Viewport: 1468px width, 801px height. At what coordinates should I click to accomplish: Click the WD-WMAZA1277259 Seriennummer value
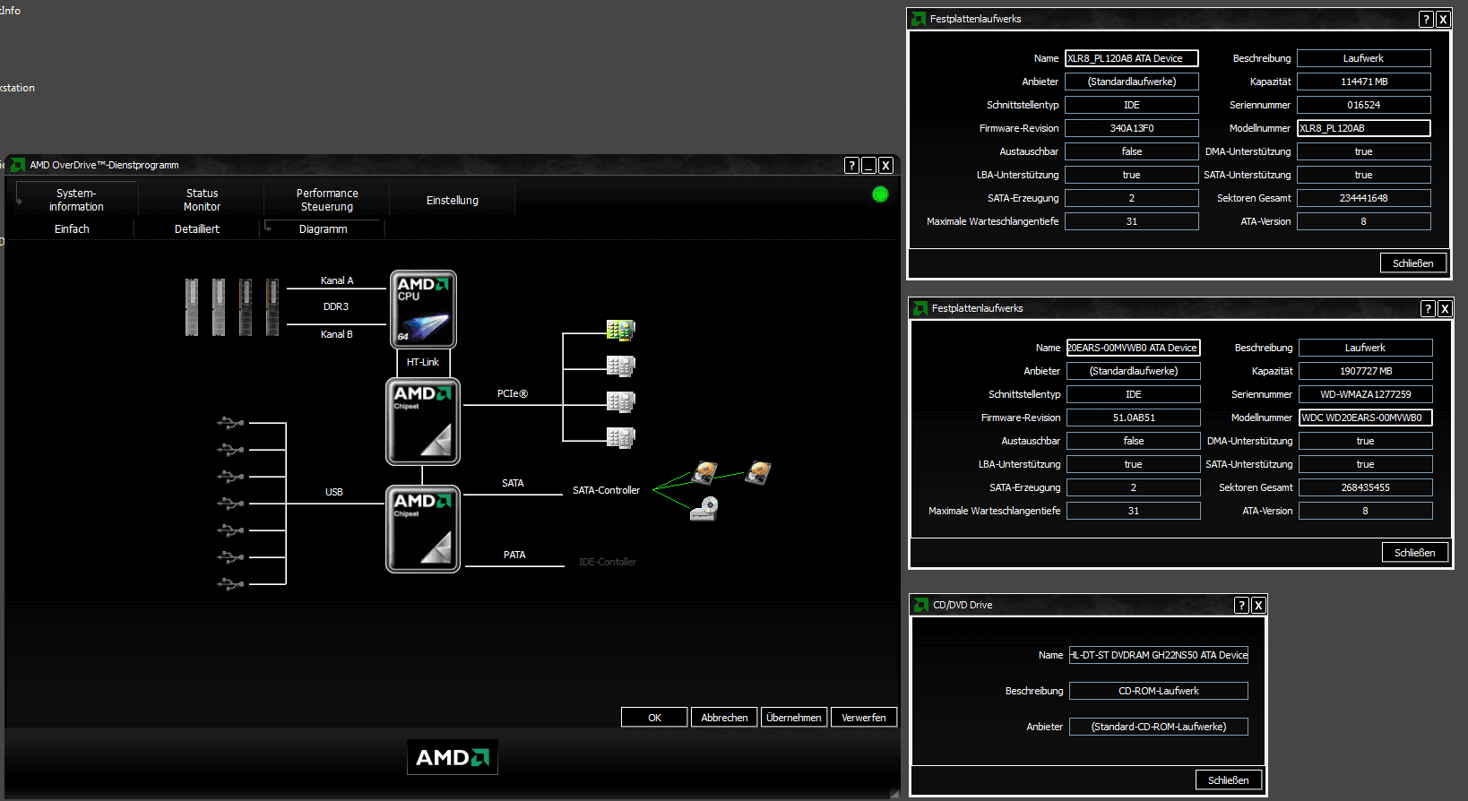point(1366,394)
